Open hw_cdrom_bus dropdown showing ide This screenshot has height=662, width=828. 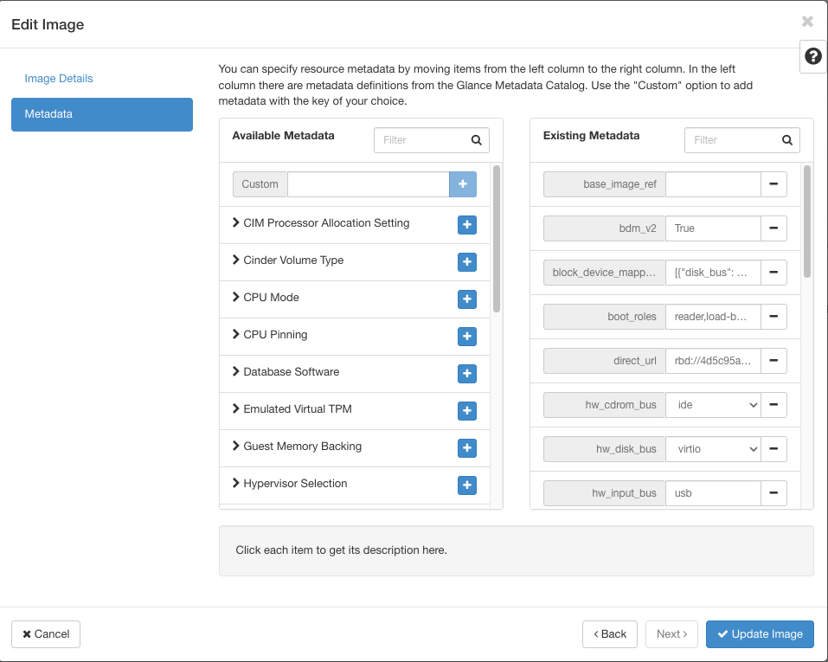712,404
